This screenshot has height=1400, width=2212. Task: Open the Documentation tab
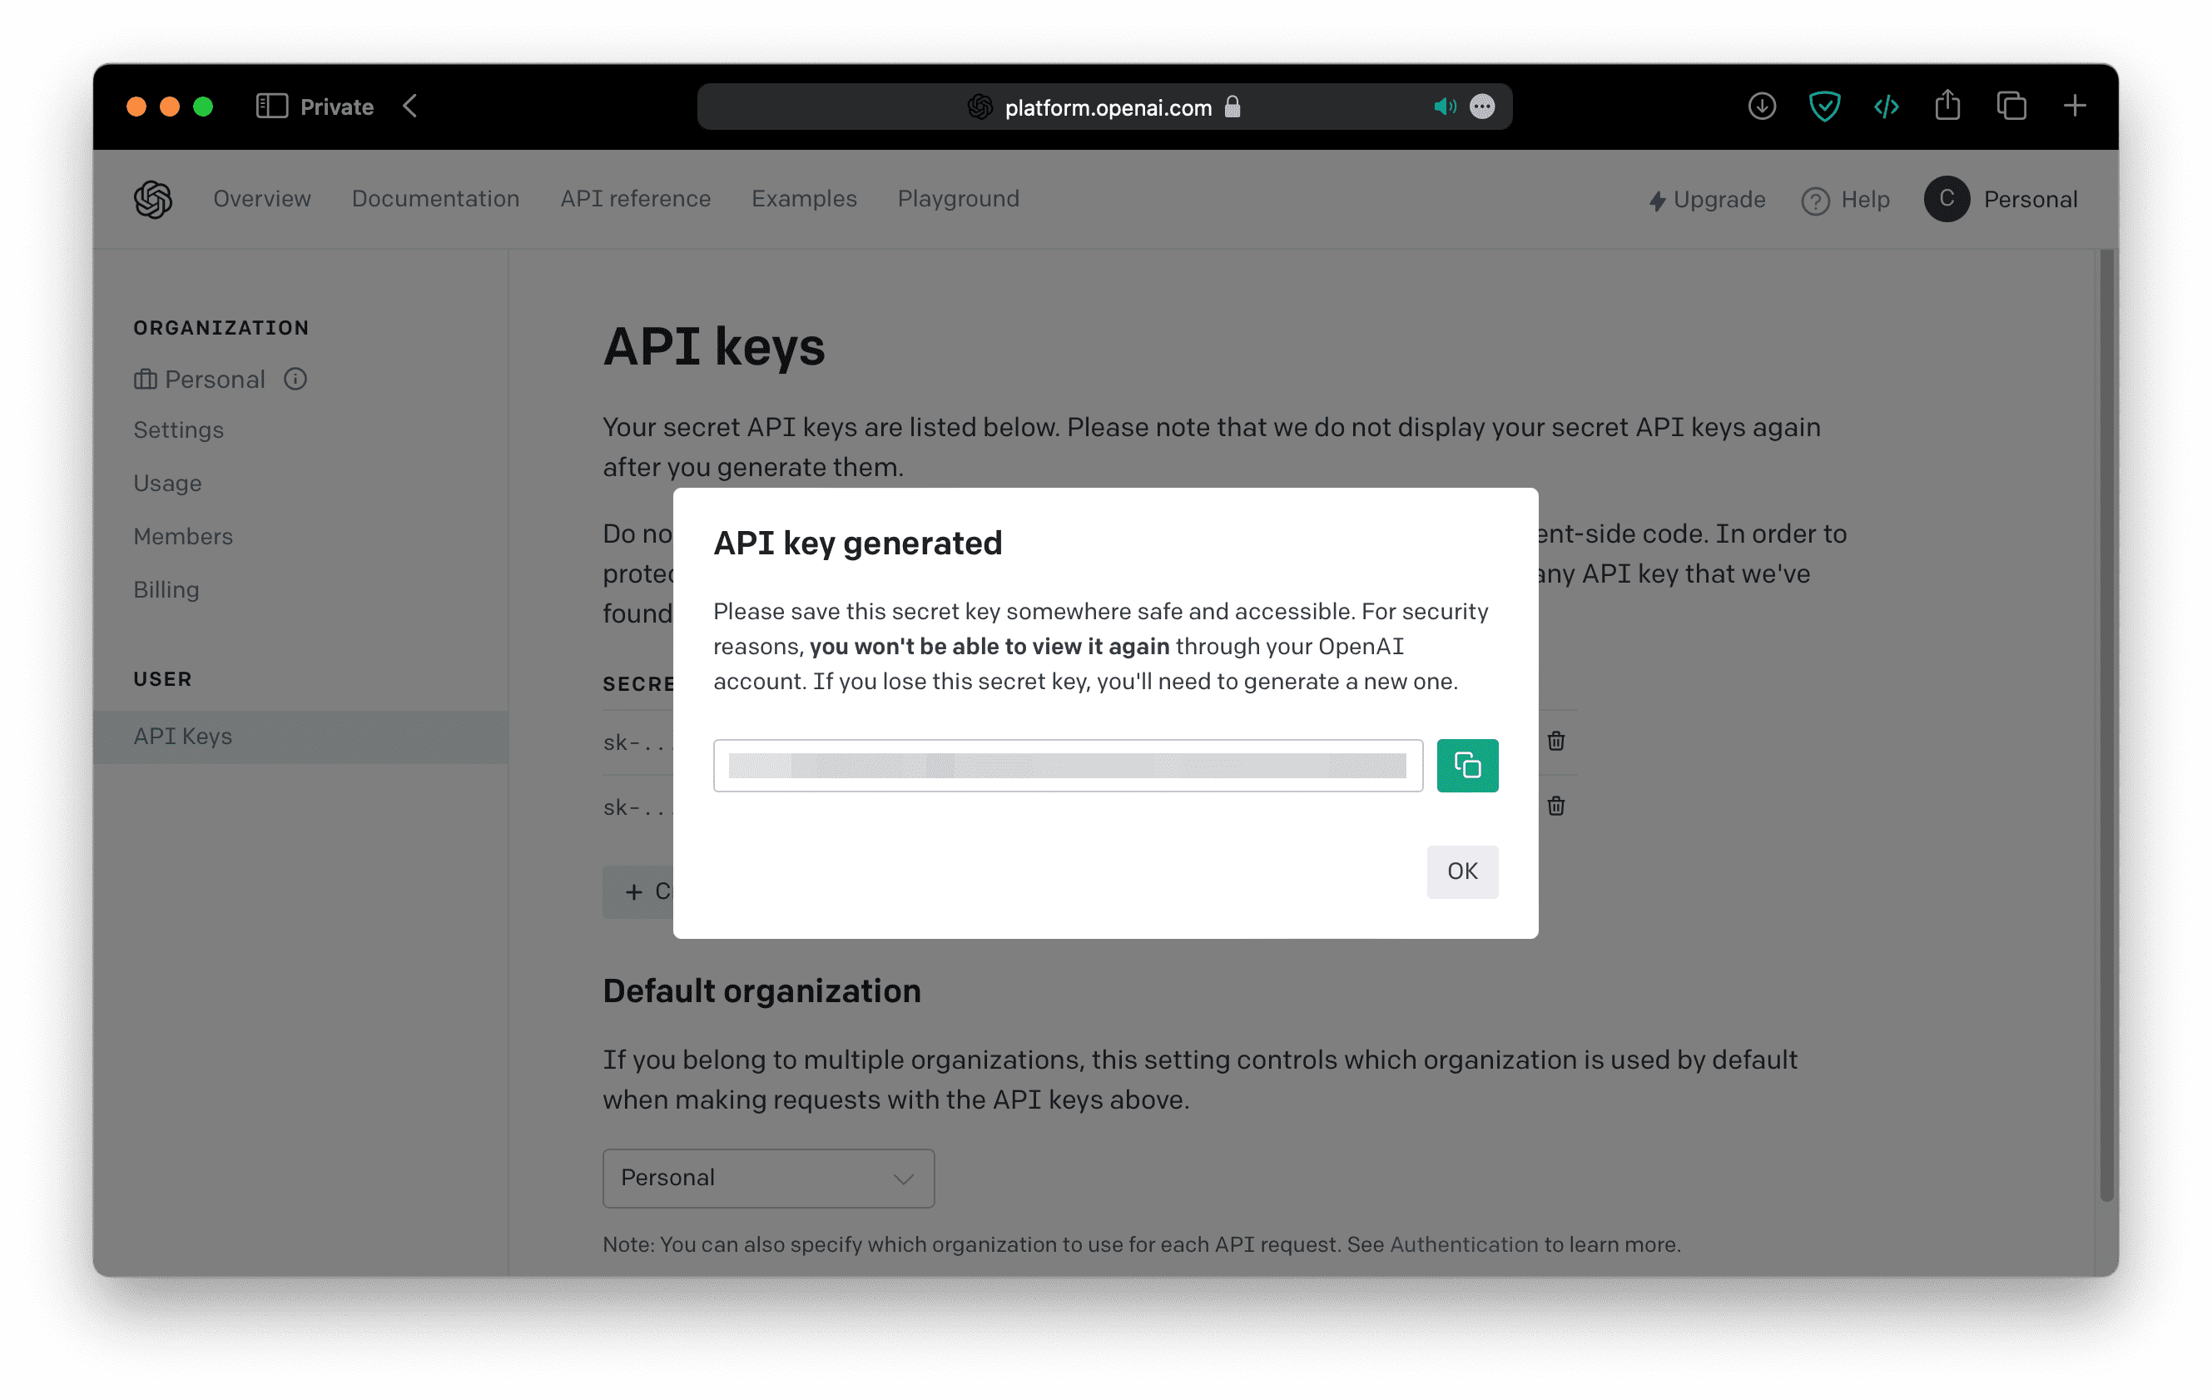(435, 198)
